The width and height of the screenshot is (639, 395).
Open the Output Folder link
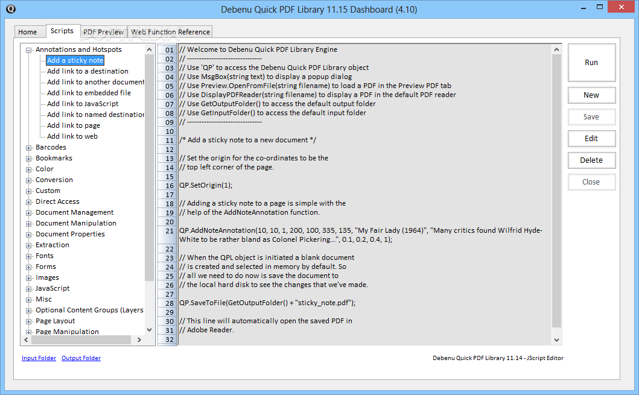tap(81, 358)
